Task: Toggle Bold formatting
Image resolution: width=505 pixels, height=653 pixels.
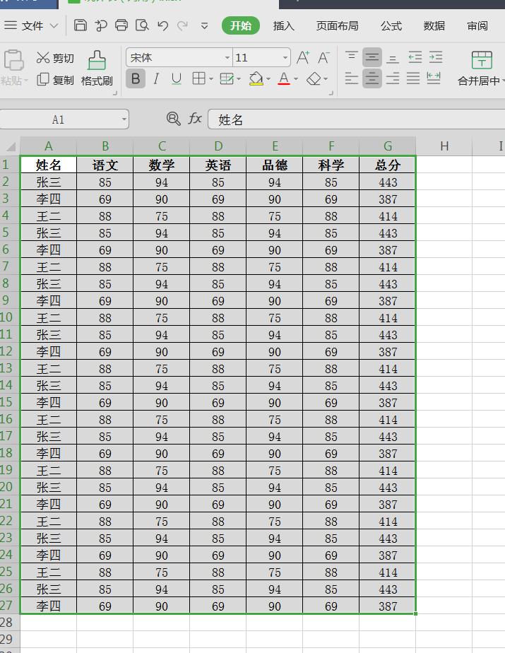Action: pyautogui.click(x=136, y=78)
